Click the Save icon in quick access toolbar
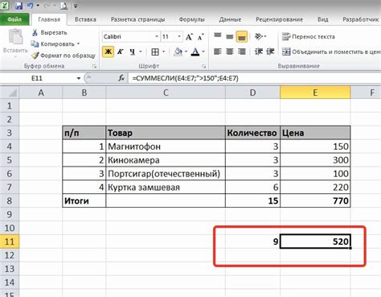 coord(18,6)
